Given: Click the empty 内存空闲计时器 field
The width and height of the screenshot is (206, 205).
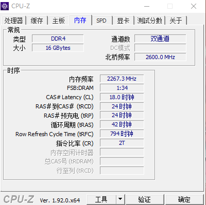Looking at the screenshot, I should pos(122,152).
